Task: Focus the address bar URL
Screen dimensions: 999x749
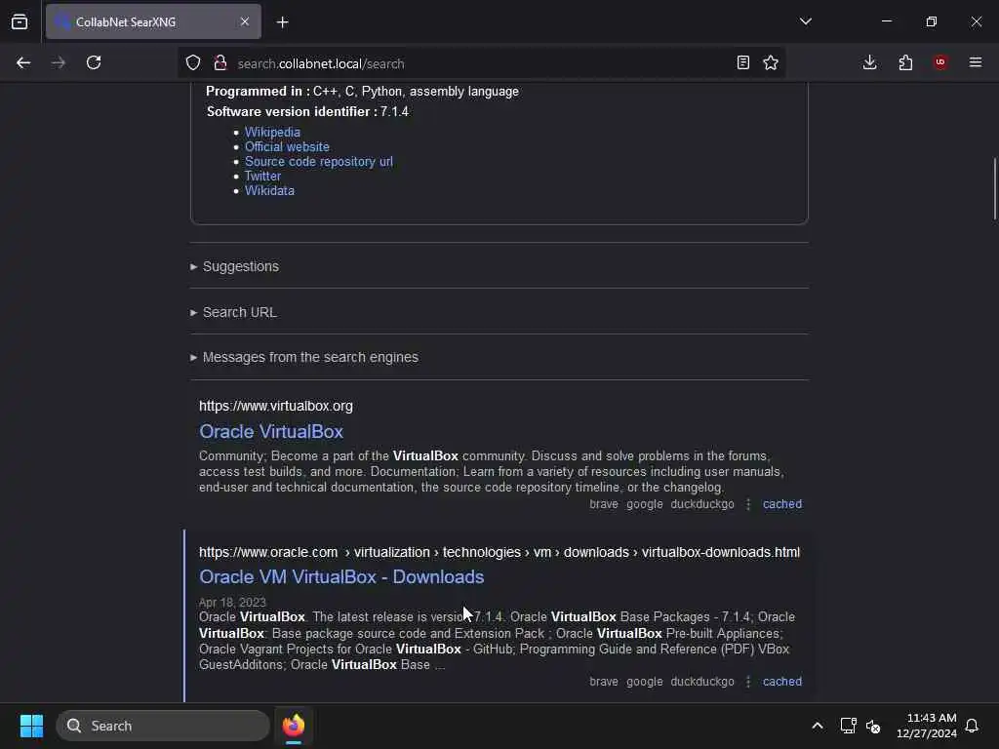Action: 481,63
